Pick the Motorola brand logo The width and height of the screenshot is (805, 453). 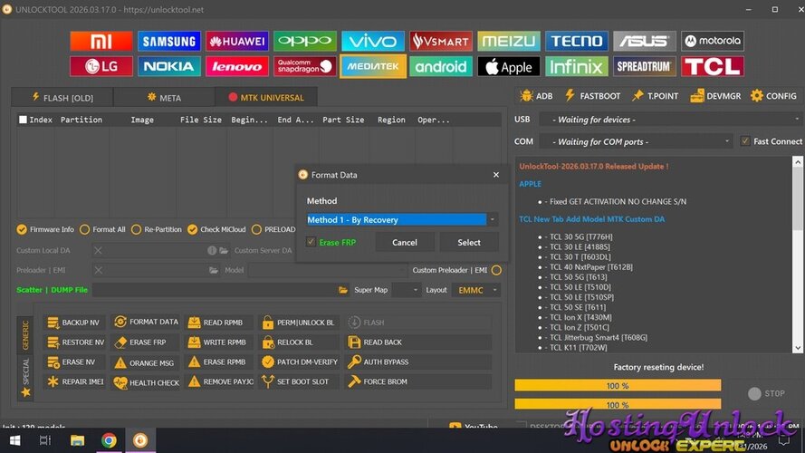[713, 41]
